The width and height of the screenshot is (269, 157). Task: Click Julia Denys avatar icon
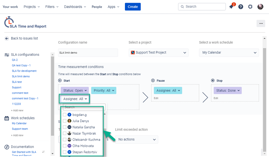69,121
